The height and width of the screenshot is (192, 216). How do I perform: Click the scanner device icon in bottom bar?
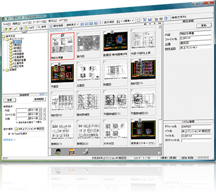(85, 151)
